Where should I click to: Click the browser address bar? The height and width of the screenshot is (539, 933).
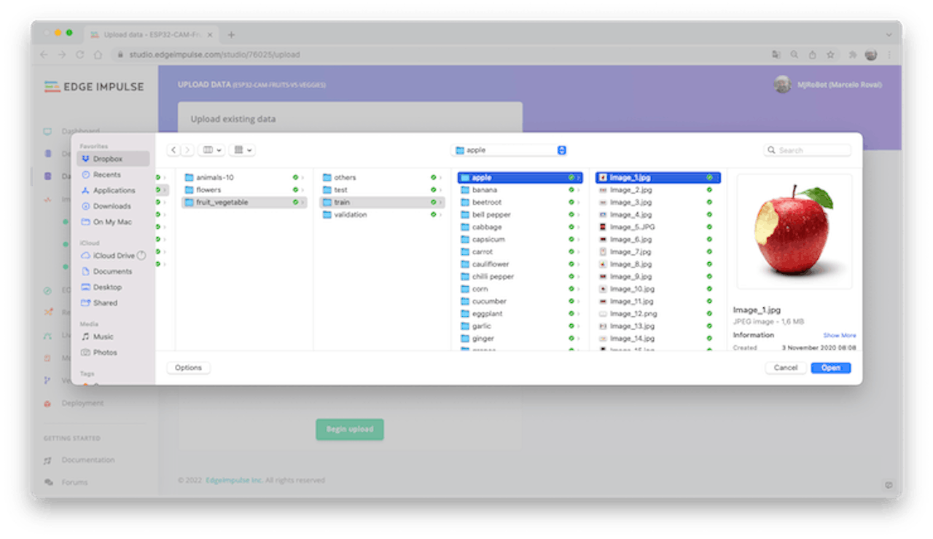[437, 55]
